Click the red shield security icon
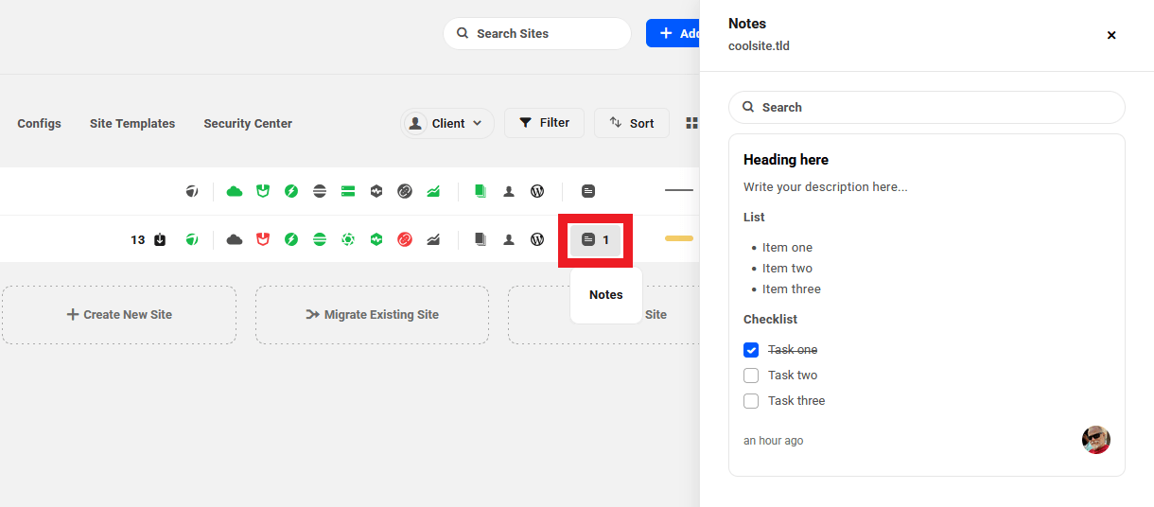This screenshot has height=507, width=1154. (x=263, y=239)
